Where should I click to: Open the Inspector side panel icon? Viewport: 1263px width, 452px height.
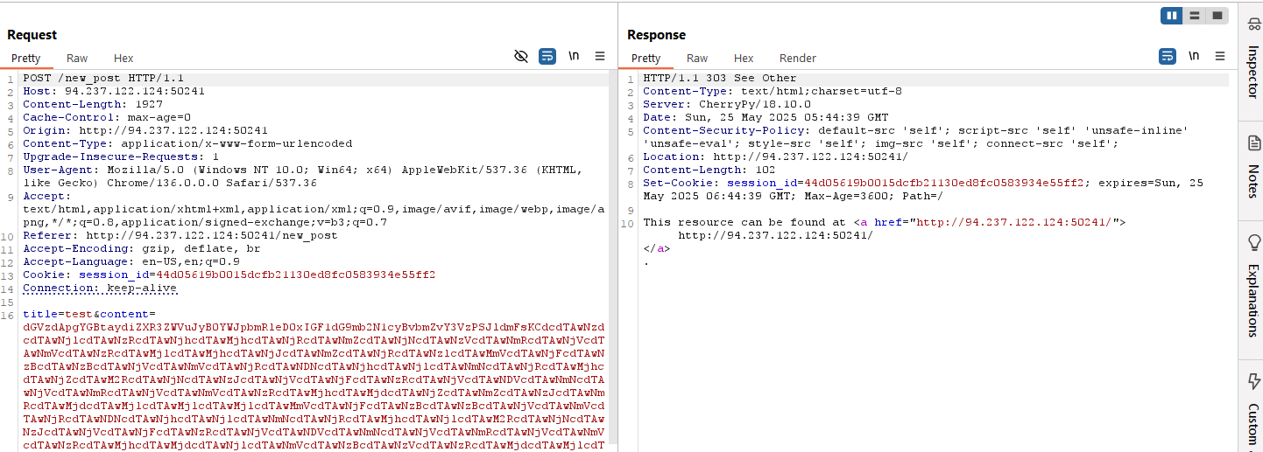tap(1253, 26)
